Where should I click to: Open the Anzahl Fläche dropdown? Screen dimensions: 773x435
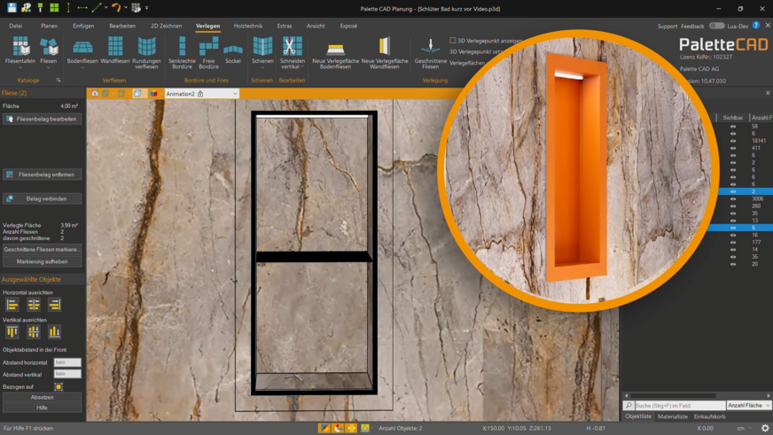click(748, 406)
